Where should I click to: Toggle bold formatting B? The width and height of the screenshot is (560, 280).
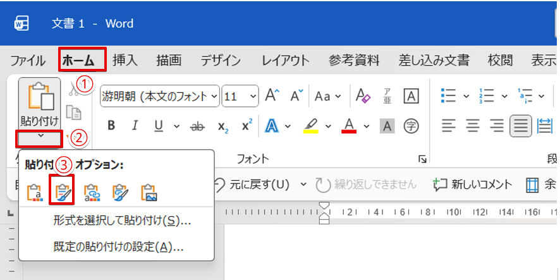111,126
